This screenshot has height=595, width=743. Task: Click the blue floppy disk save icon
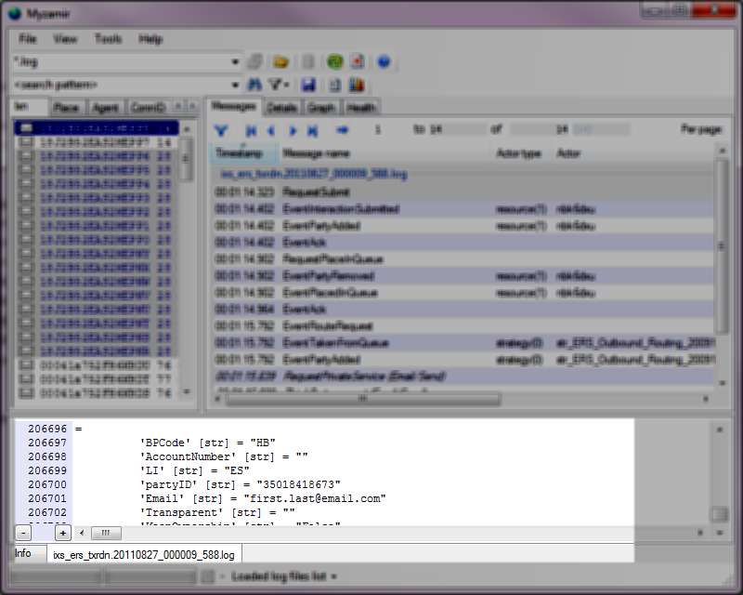click(x=308, y=85)
